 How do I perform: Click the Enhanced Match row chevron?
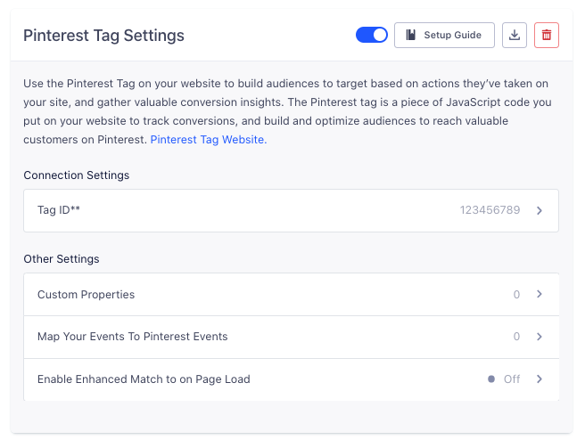(x=540, y=379)
